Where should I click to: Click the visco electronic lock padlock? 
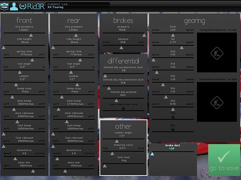pos(123,108)
